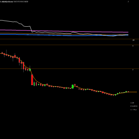Click the price axis label '10'
The height and width of the screenshot is (139, 139).
(133, 40)
